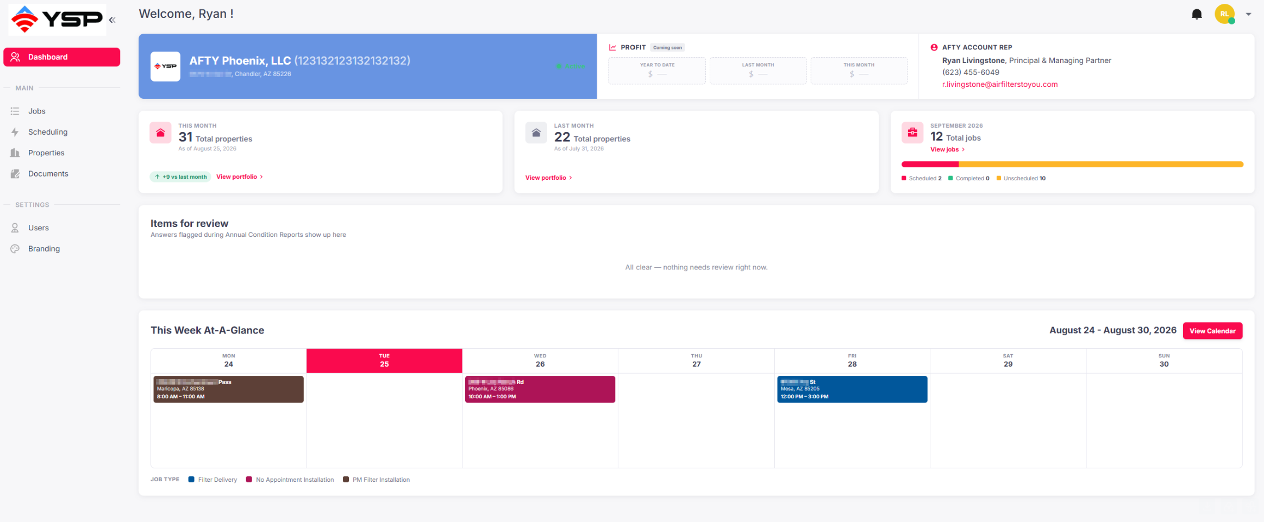Click the RL user avatar
Viewport: 1264px width, 522px height.
point(1224,14)
